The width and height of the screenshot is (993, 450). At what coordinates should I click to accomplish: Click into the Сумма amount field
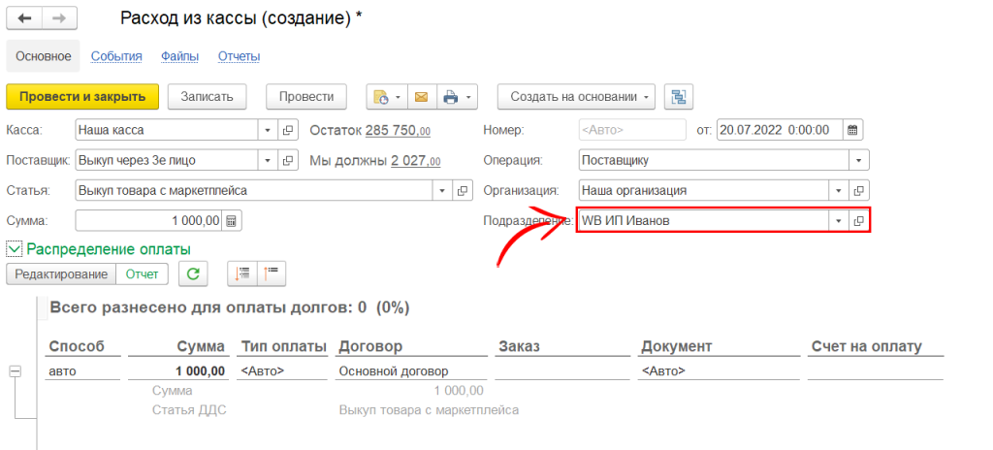(148, 221)
